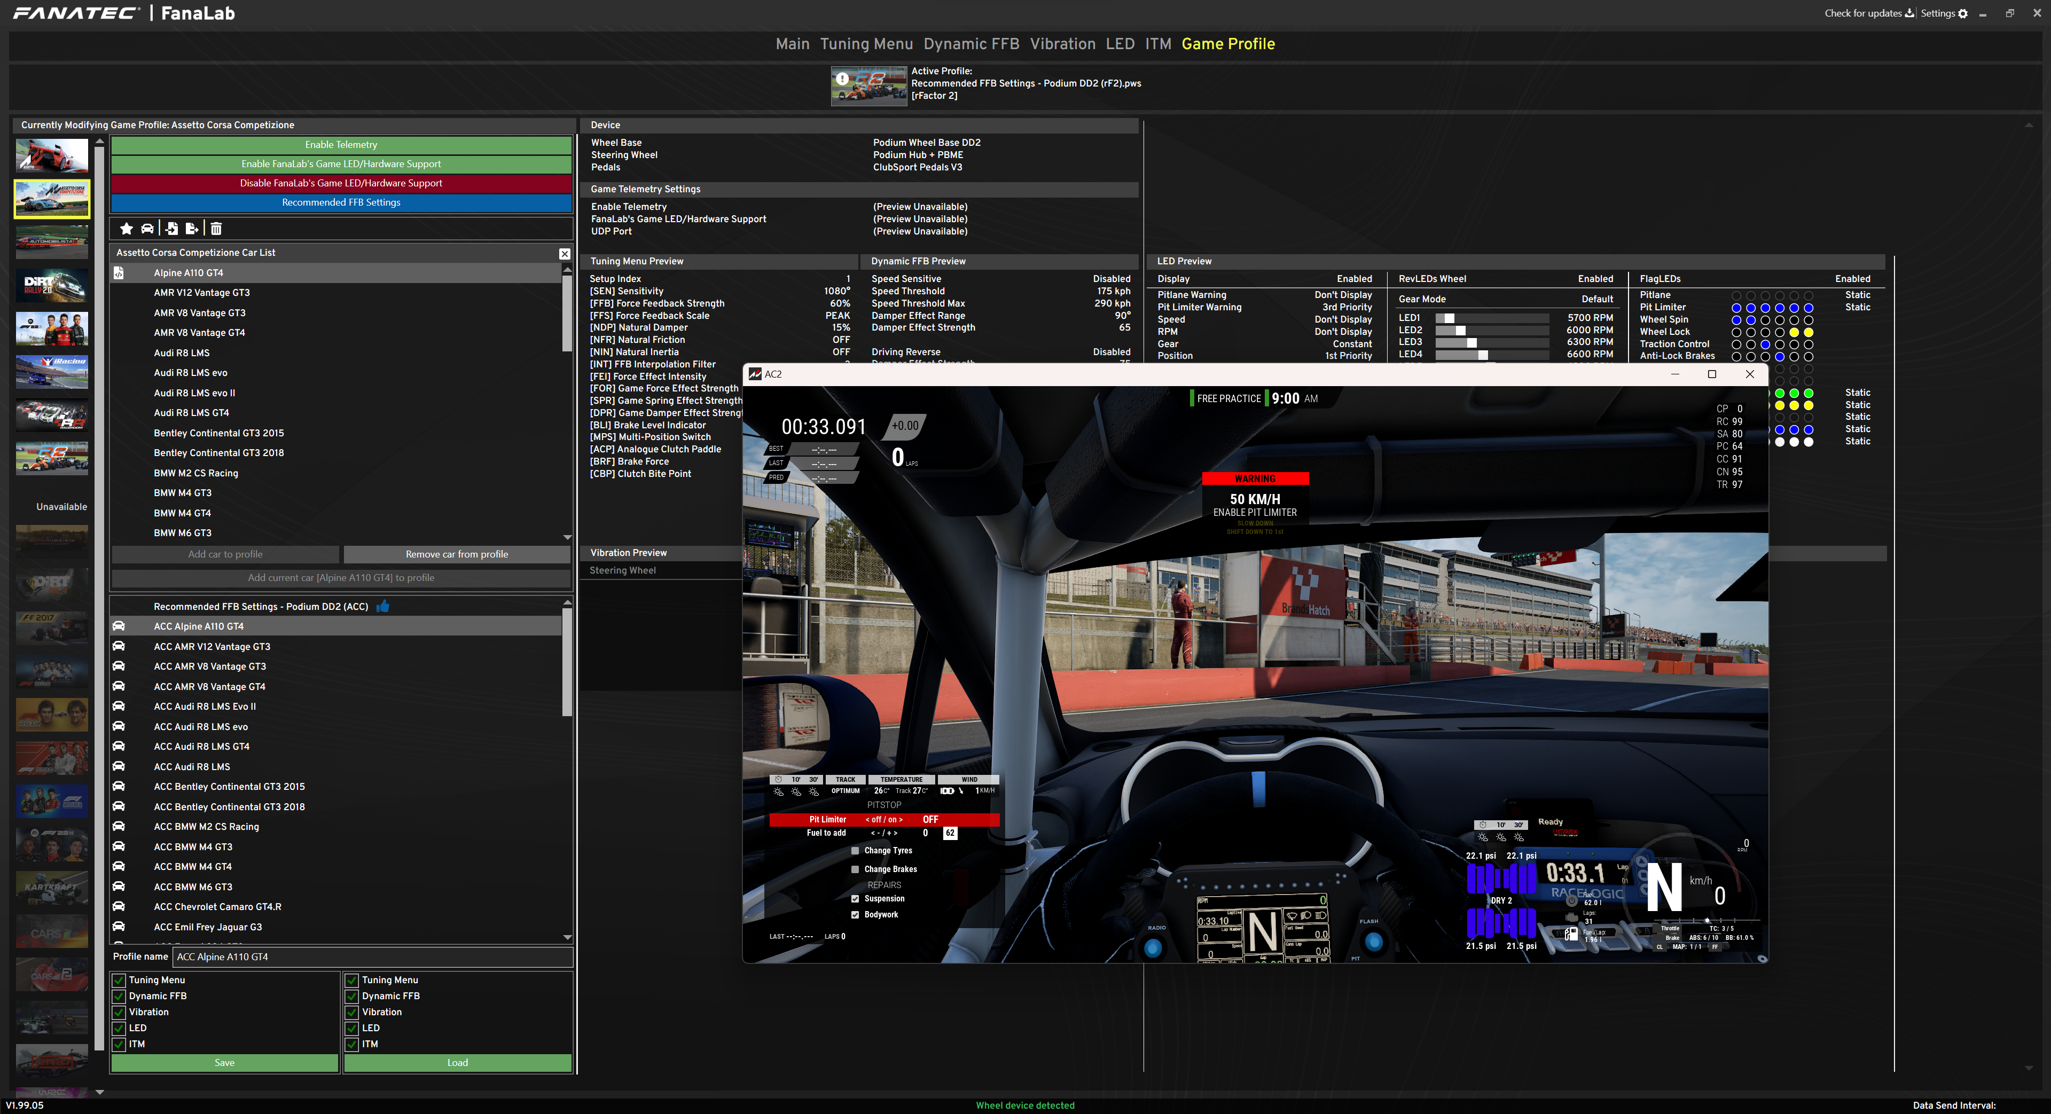Click the file icon beside Alpine A110 GT4

point(119,272)
